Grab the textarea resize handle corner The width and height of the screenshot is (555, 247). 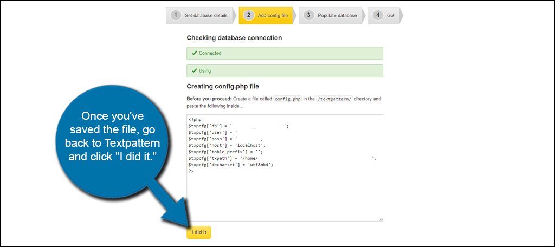click(x=381, y=220)
